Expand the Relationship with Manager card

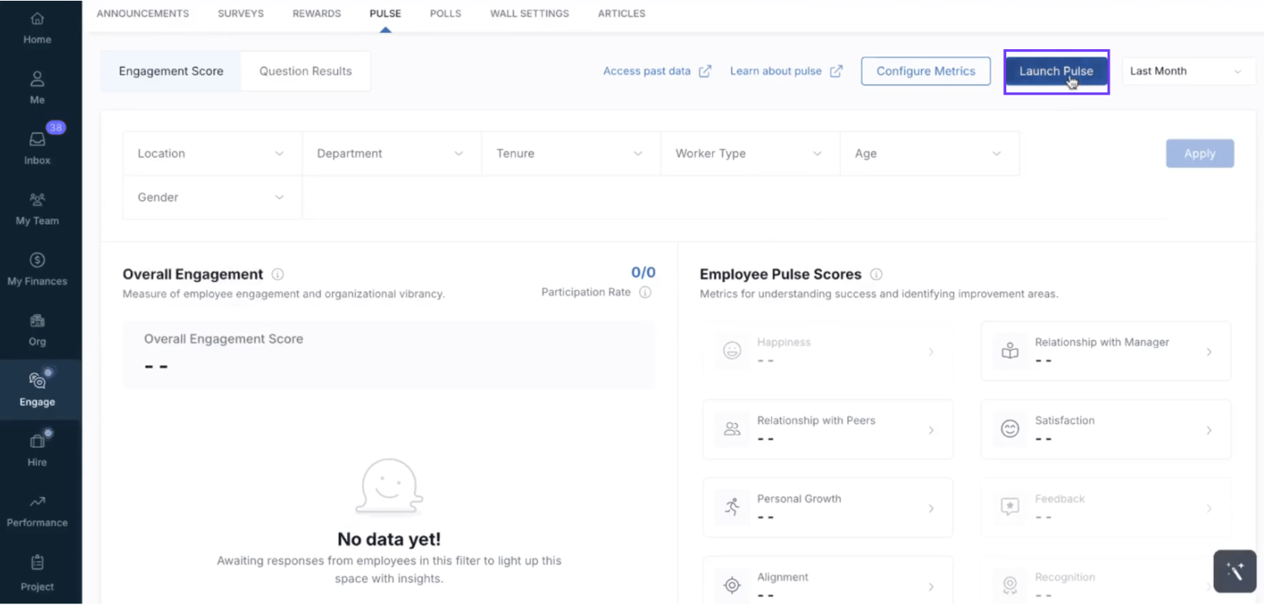point(1105,351)
